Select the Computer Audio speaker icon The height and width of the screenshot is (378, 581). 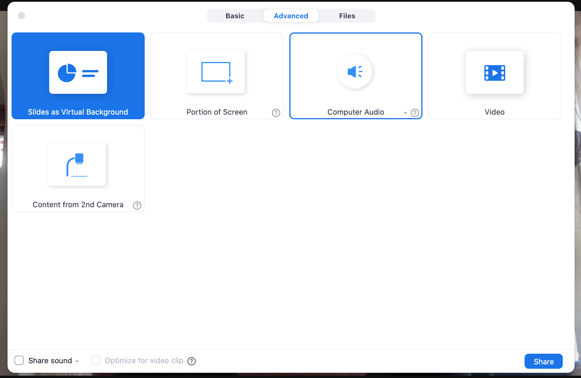pyautogui.click(x=355, y=71)
